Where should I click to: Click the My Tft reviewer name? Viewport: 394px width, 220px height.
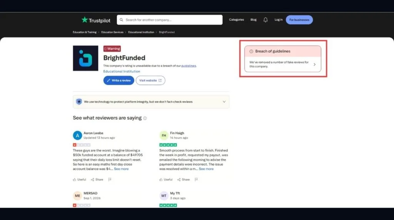pos(175,193)
